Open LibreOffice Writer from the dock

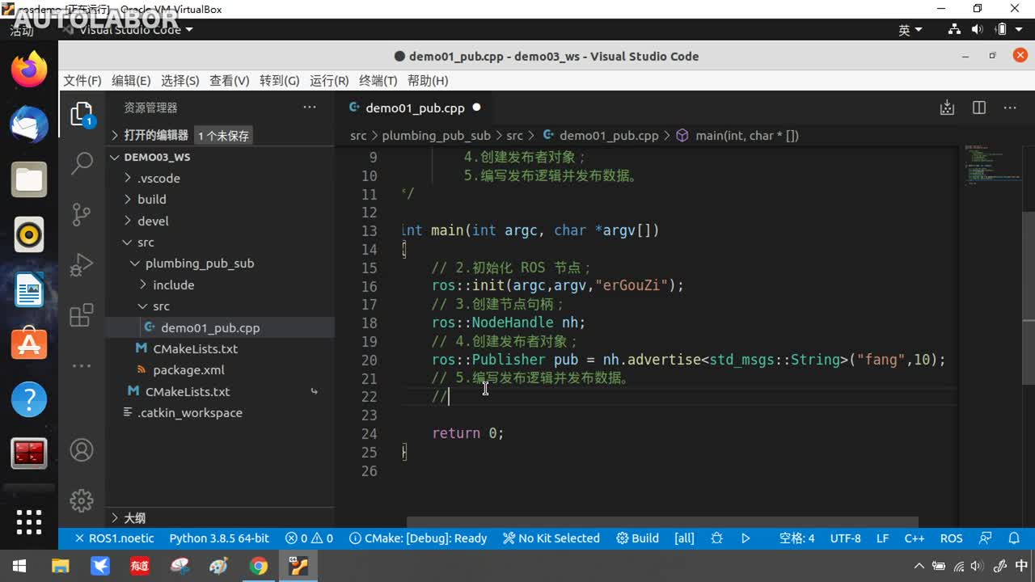pos(29,289)
